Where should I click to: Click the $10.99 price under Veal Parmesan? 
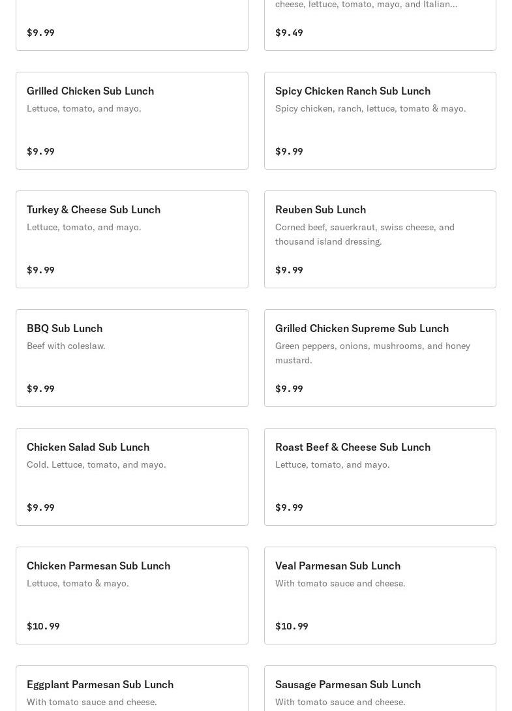[292, 626]
